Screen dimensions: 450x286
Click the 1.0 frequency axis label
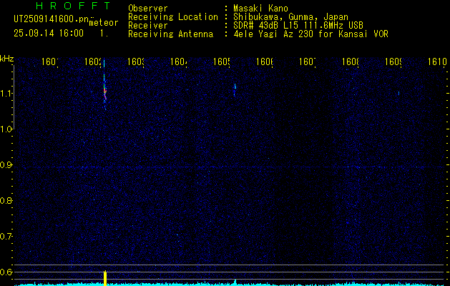coord(6,129)
